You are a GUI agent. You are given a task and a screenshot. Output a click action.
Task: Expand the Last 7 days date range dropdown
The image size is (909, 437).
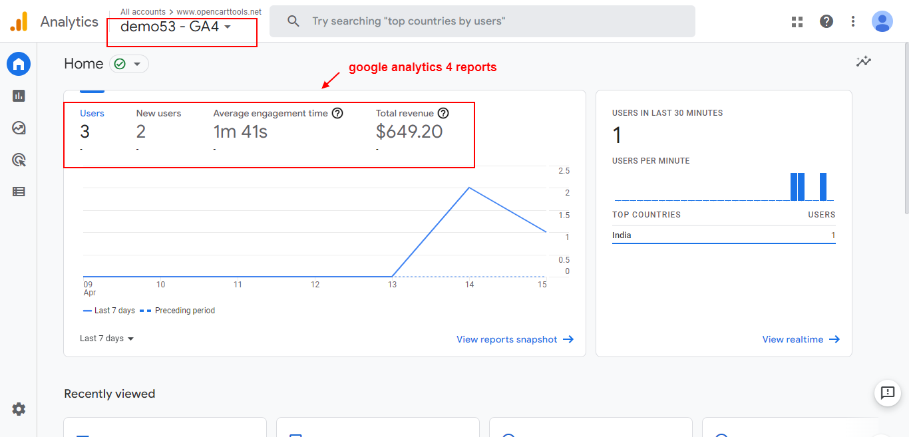(107, 339)
